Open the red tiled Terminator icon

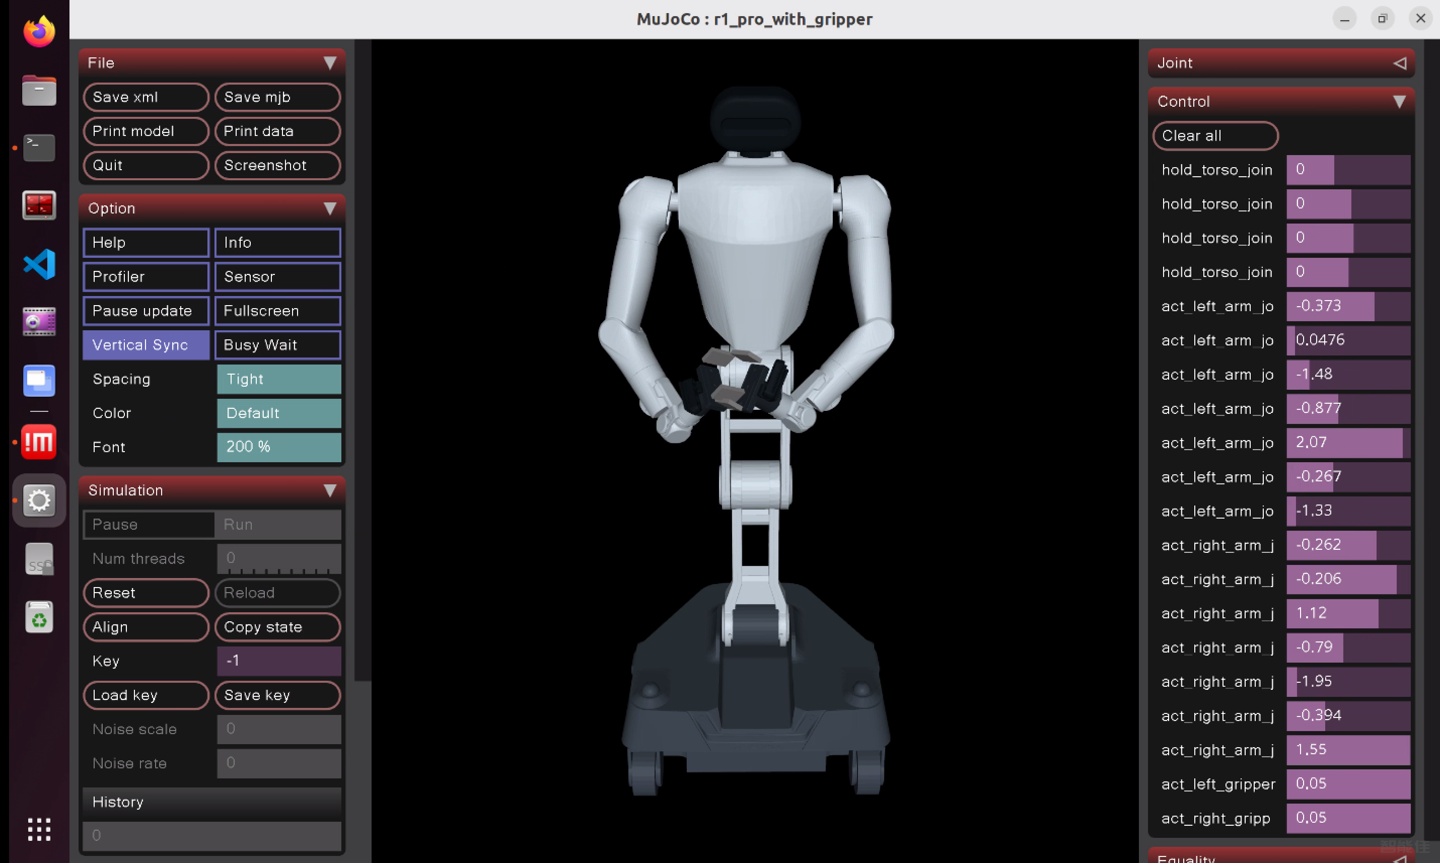tap(39, 205)
